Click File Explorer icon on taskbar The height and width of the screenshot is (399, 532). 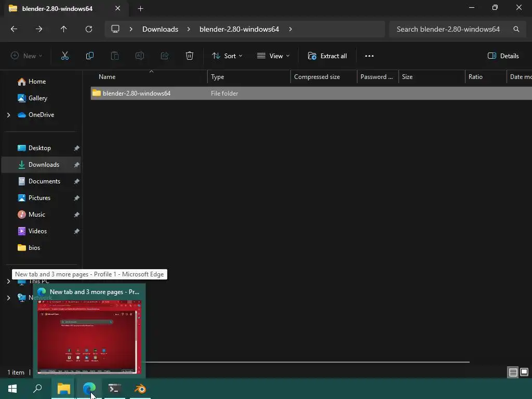tap(63, 389)
